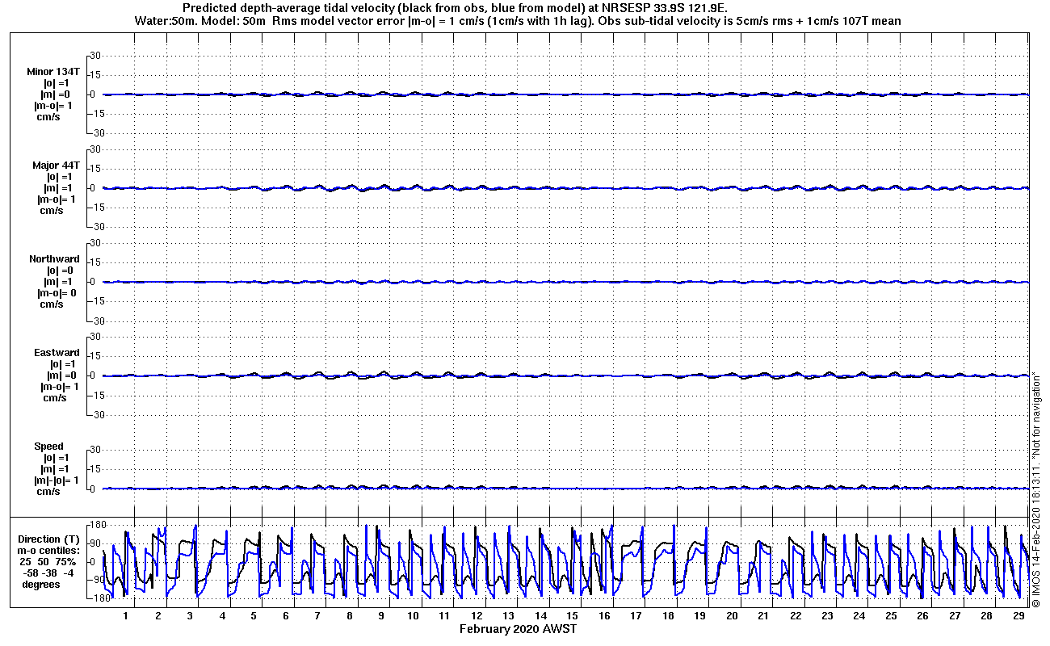1050x646 pixels.
Task: Select the "|m|-|o|= 1" value under Speed
Action: 57,480
